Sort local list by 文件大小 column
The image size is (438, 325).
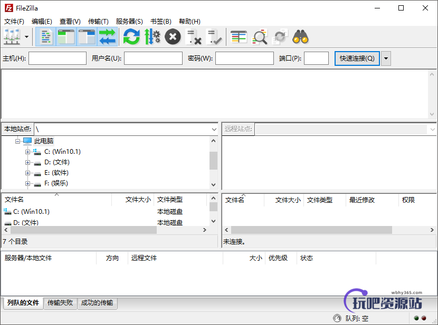(133, 200)
